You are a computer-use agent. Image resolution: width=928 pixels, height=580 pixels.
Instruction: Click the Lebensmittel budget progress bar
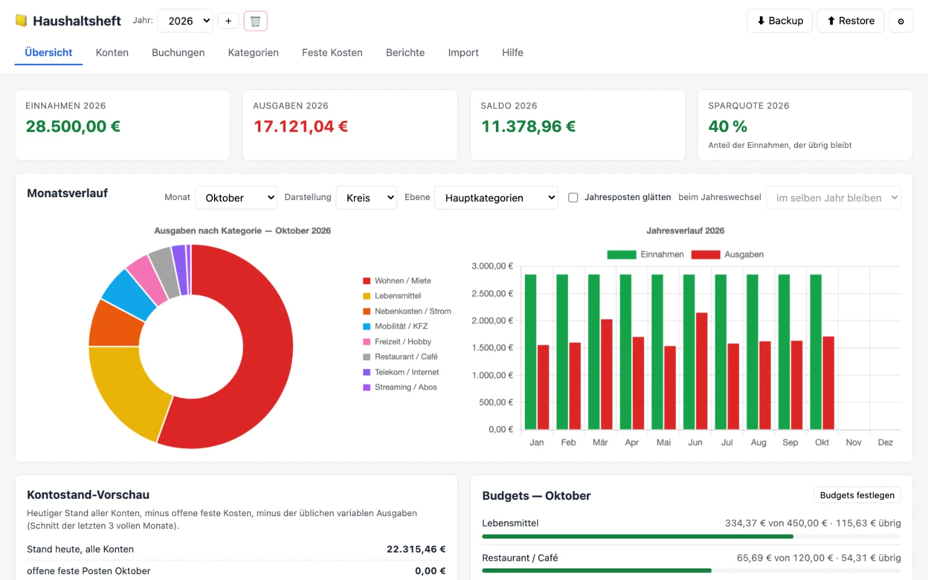[x=691, y=536]
